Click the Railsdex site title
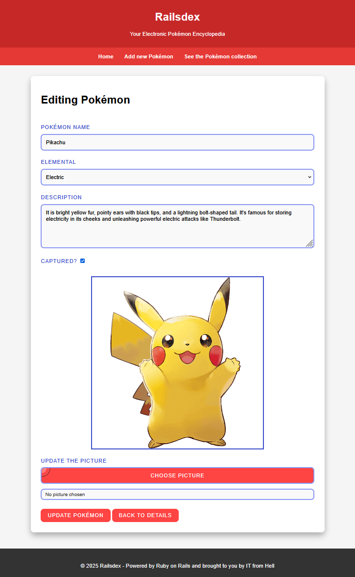The height and width of the screenshot is (577, 355). pyautogui.click(x=177, y=17)
